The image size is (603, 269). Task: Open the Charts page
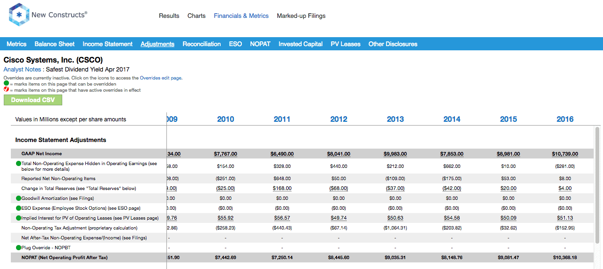tap(197, 16)
